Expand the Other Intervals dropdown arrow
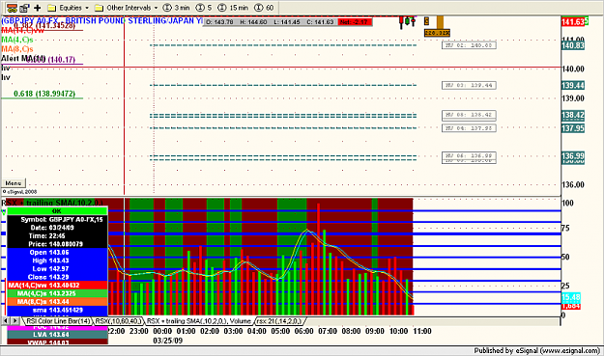This screenshot has height=356, width=604. [x=156, y=8]
